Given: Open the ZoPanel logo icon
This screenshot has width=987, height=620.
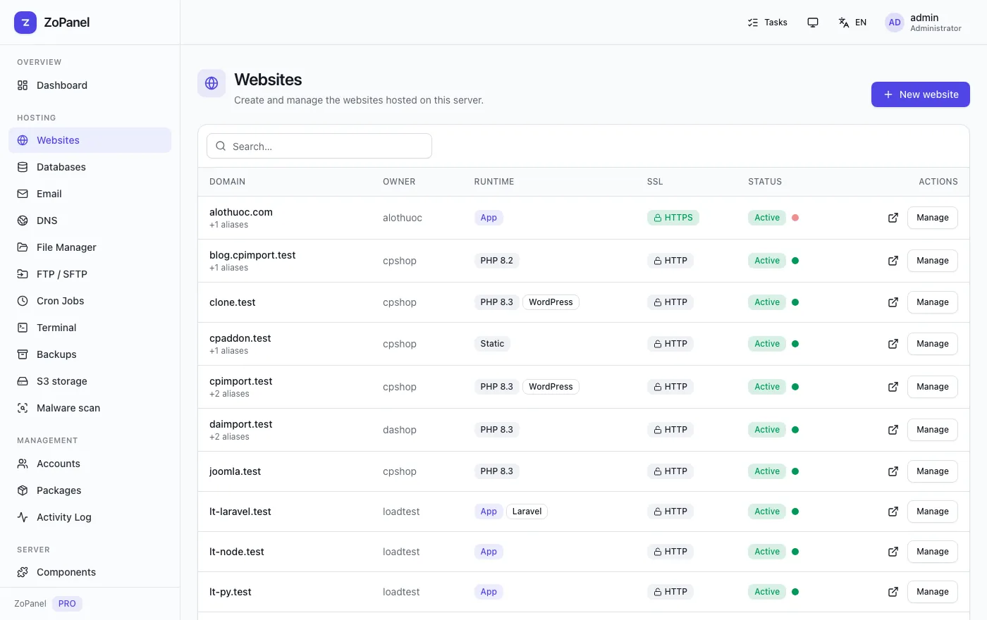Looking at the screenshot, I should pos(25,23).
